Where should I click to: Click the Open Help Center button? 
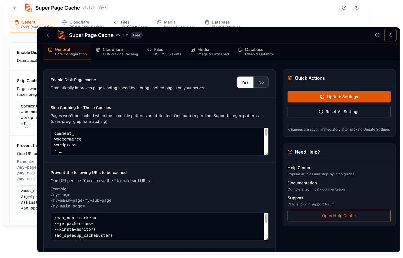tap(339, 216)
